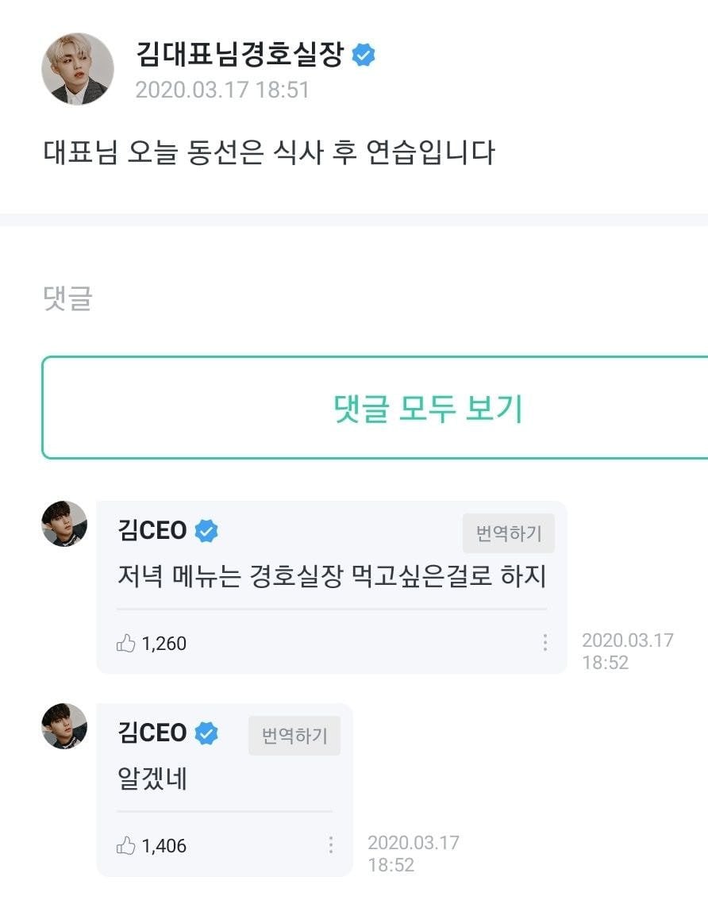Click the verified badge beside 김대표님경호실장

pyautogui.click(x=364, y=56)
